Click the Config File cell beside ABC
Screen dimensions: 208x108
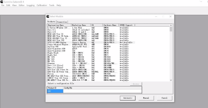pyautogui.click(x=102, y=91)
